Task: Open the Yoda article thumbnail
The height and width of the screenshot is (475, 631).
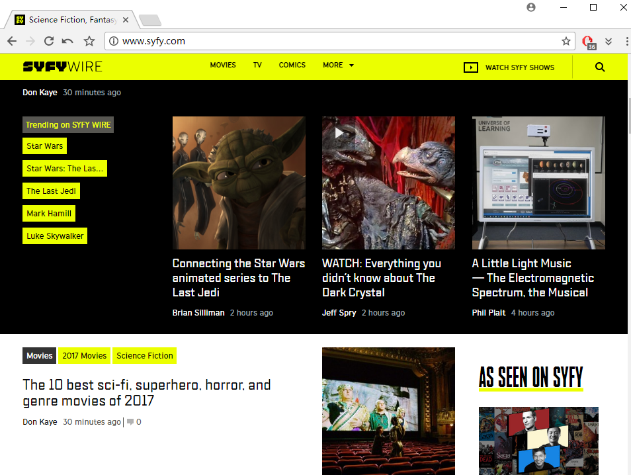Action: coord(239,183)
